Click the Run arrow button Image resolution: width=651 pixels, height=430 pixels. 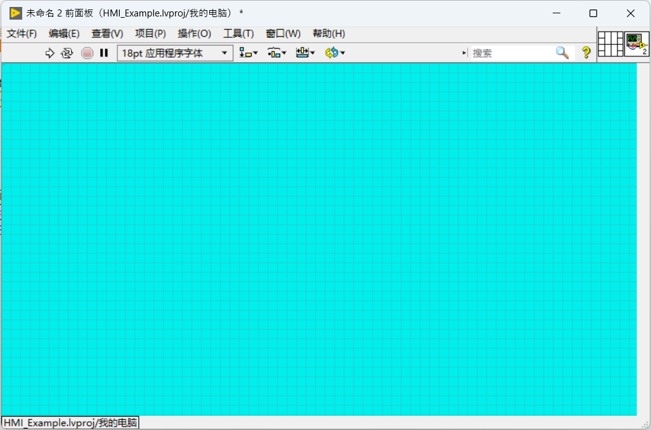coord(50,53)
